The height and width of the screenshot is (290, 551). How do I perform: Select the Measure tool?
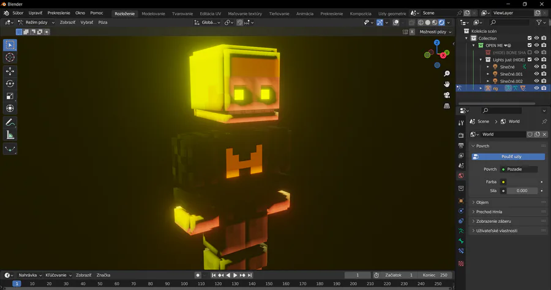10,135
